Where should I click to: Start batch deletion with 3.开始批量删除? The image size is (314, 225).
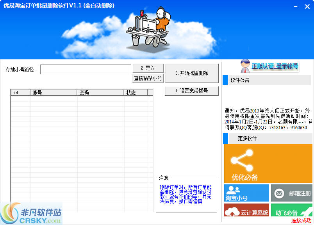tap(192, 73)
